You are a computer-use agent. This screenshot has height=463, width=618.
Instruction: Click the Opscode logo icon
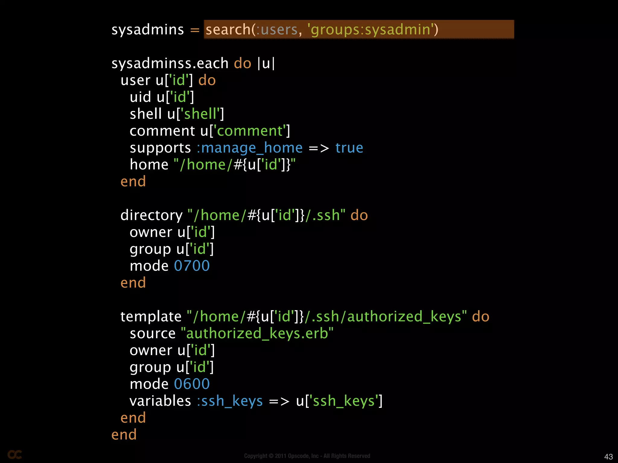[14, 455]
